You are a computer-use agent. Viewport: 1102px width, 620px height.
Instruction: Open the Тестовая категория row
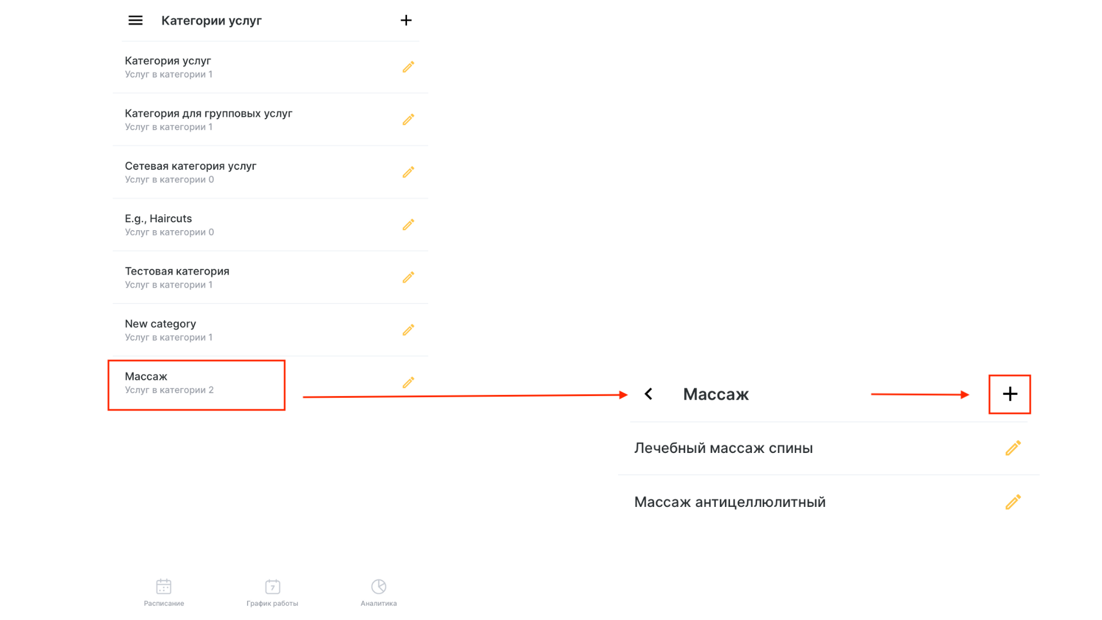270,277
